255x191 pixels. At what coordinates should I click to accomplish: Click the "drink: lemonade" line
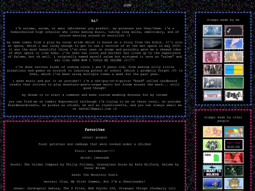tap(94, 158)
